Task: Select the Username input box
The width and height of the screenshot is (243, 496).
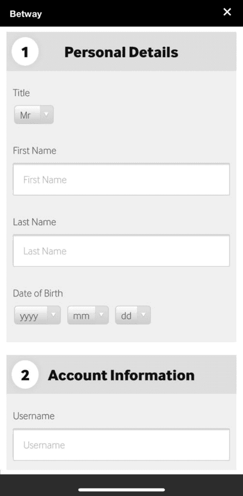Action: coord(121,445)
